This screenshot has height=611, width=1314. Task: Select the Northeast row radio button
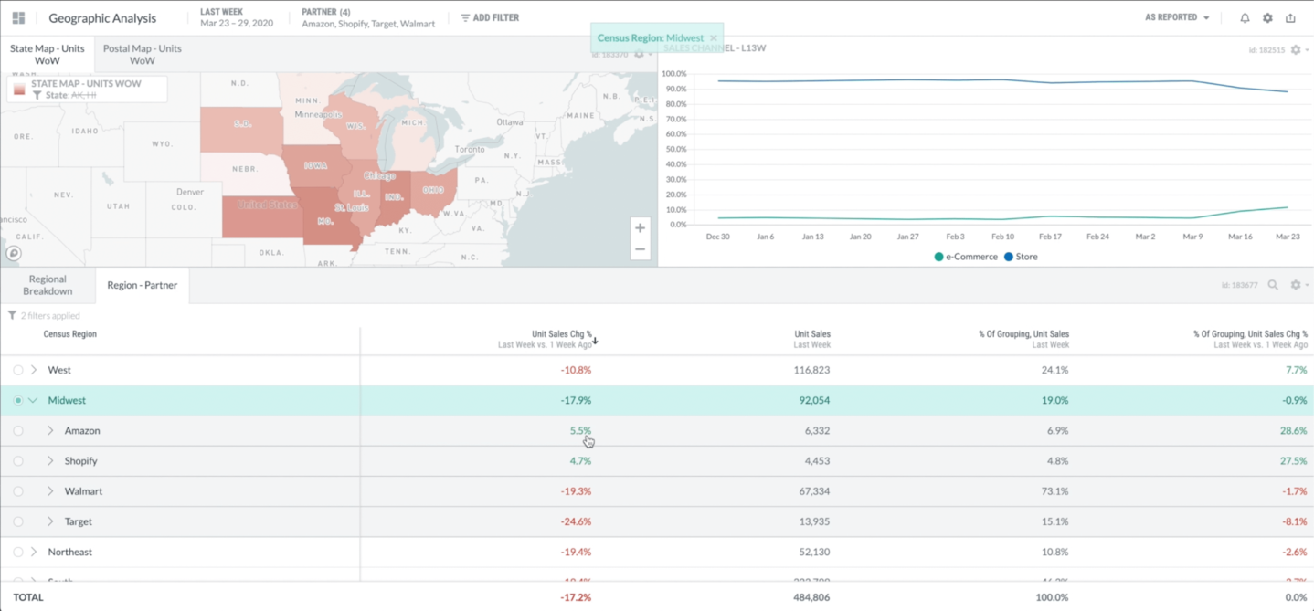(x=18, y=552)
